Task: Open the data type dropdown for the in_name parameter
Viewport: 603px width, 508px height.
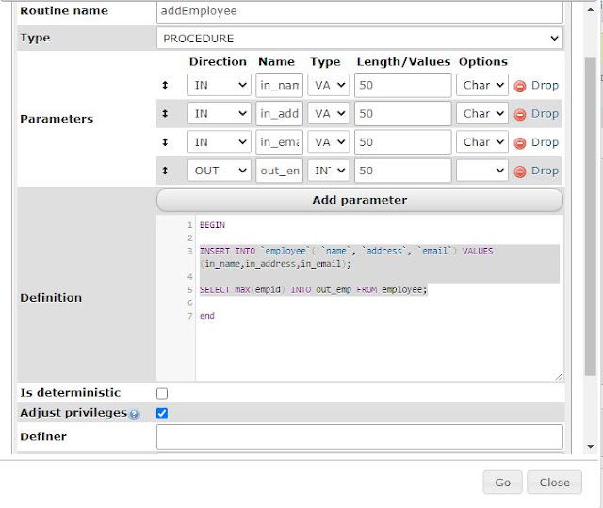Action: (x=329, y=85)
